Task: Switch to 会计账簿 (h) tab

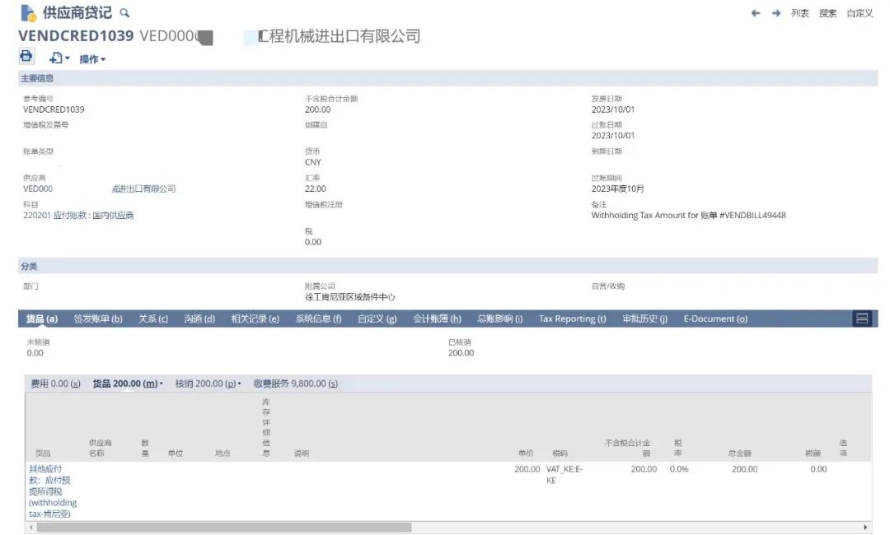Action: point(437,319)
